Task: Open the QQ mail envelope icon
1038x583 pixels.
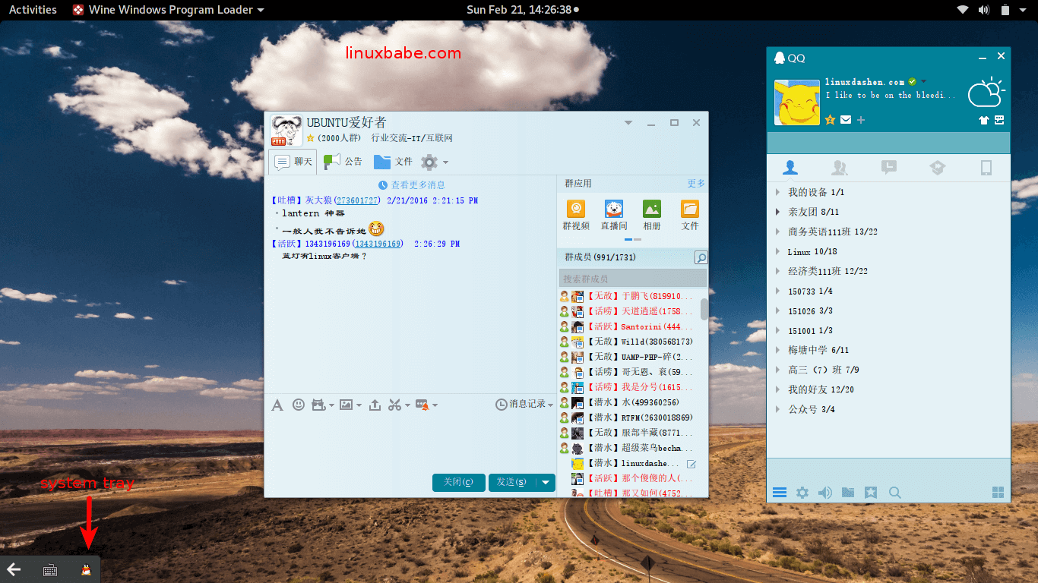Action: coord(846,120)
